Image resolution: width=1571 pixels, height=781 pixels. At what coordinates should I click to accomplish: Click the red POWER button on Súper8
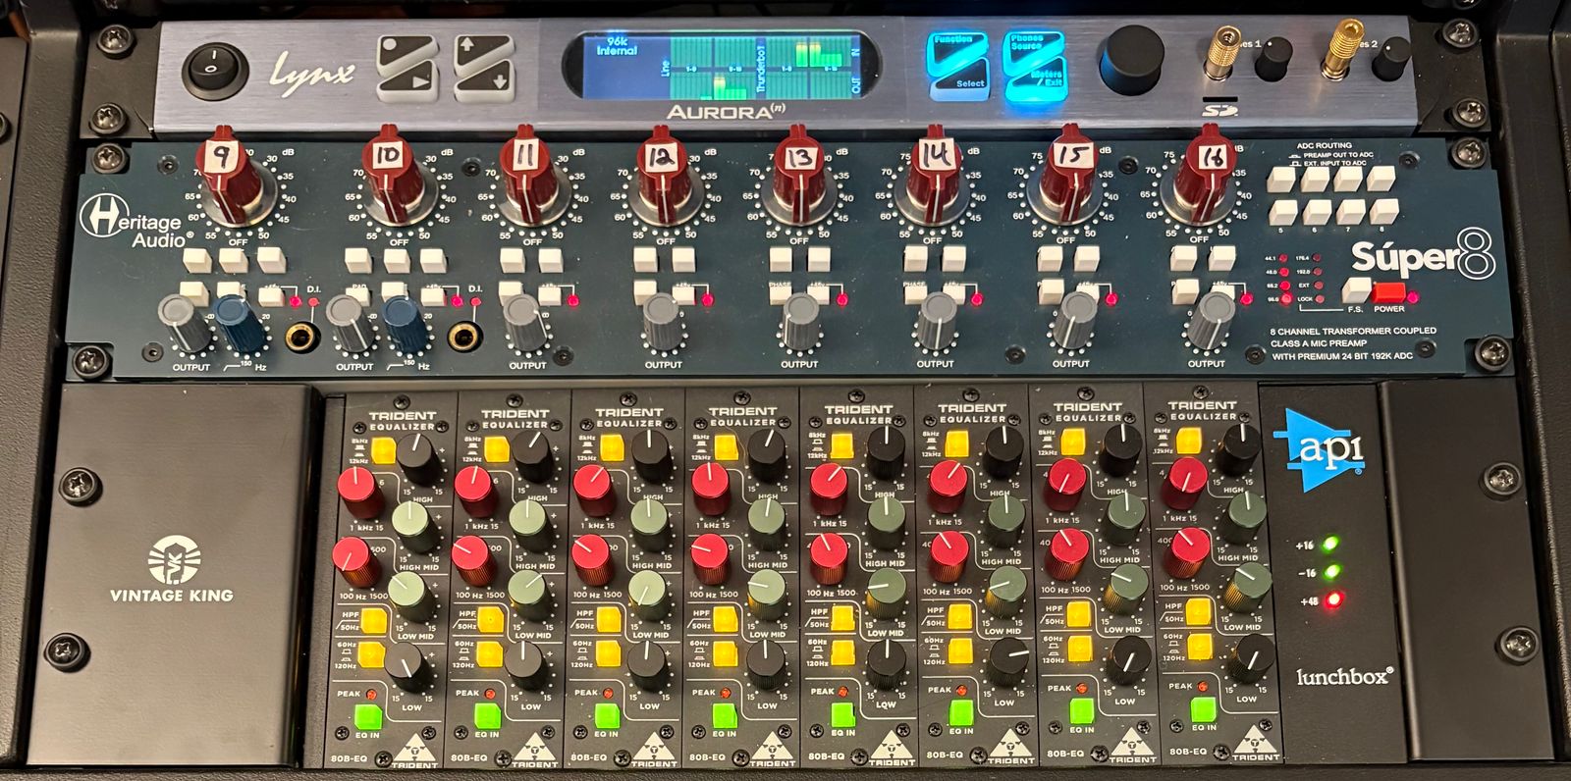click(x=1389, y=291)
